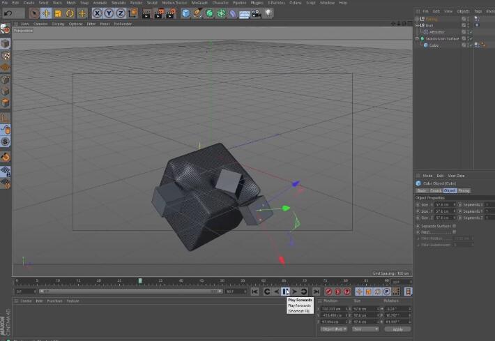Viewport: 495px width, 341px height.
Task: Open Object Manager Tags menu
Action: pyautogui.click(x=478, y=11)
